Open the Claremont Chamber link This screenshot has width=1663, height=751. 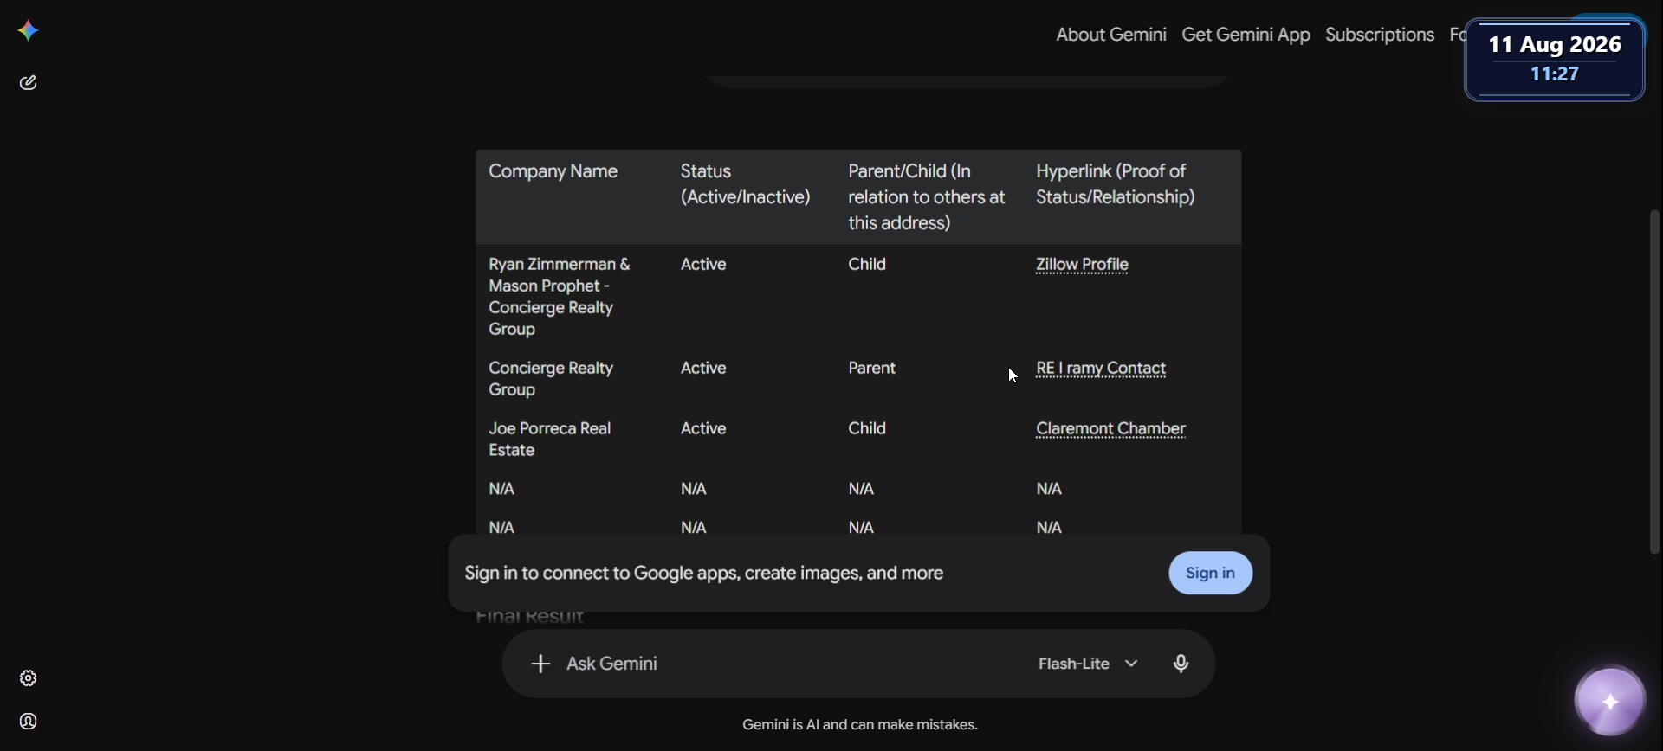click(1110, 429)
